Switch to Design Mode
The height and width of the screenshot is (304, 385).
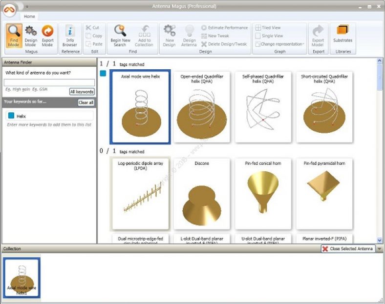coord(31,36)
